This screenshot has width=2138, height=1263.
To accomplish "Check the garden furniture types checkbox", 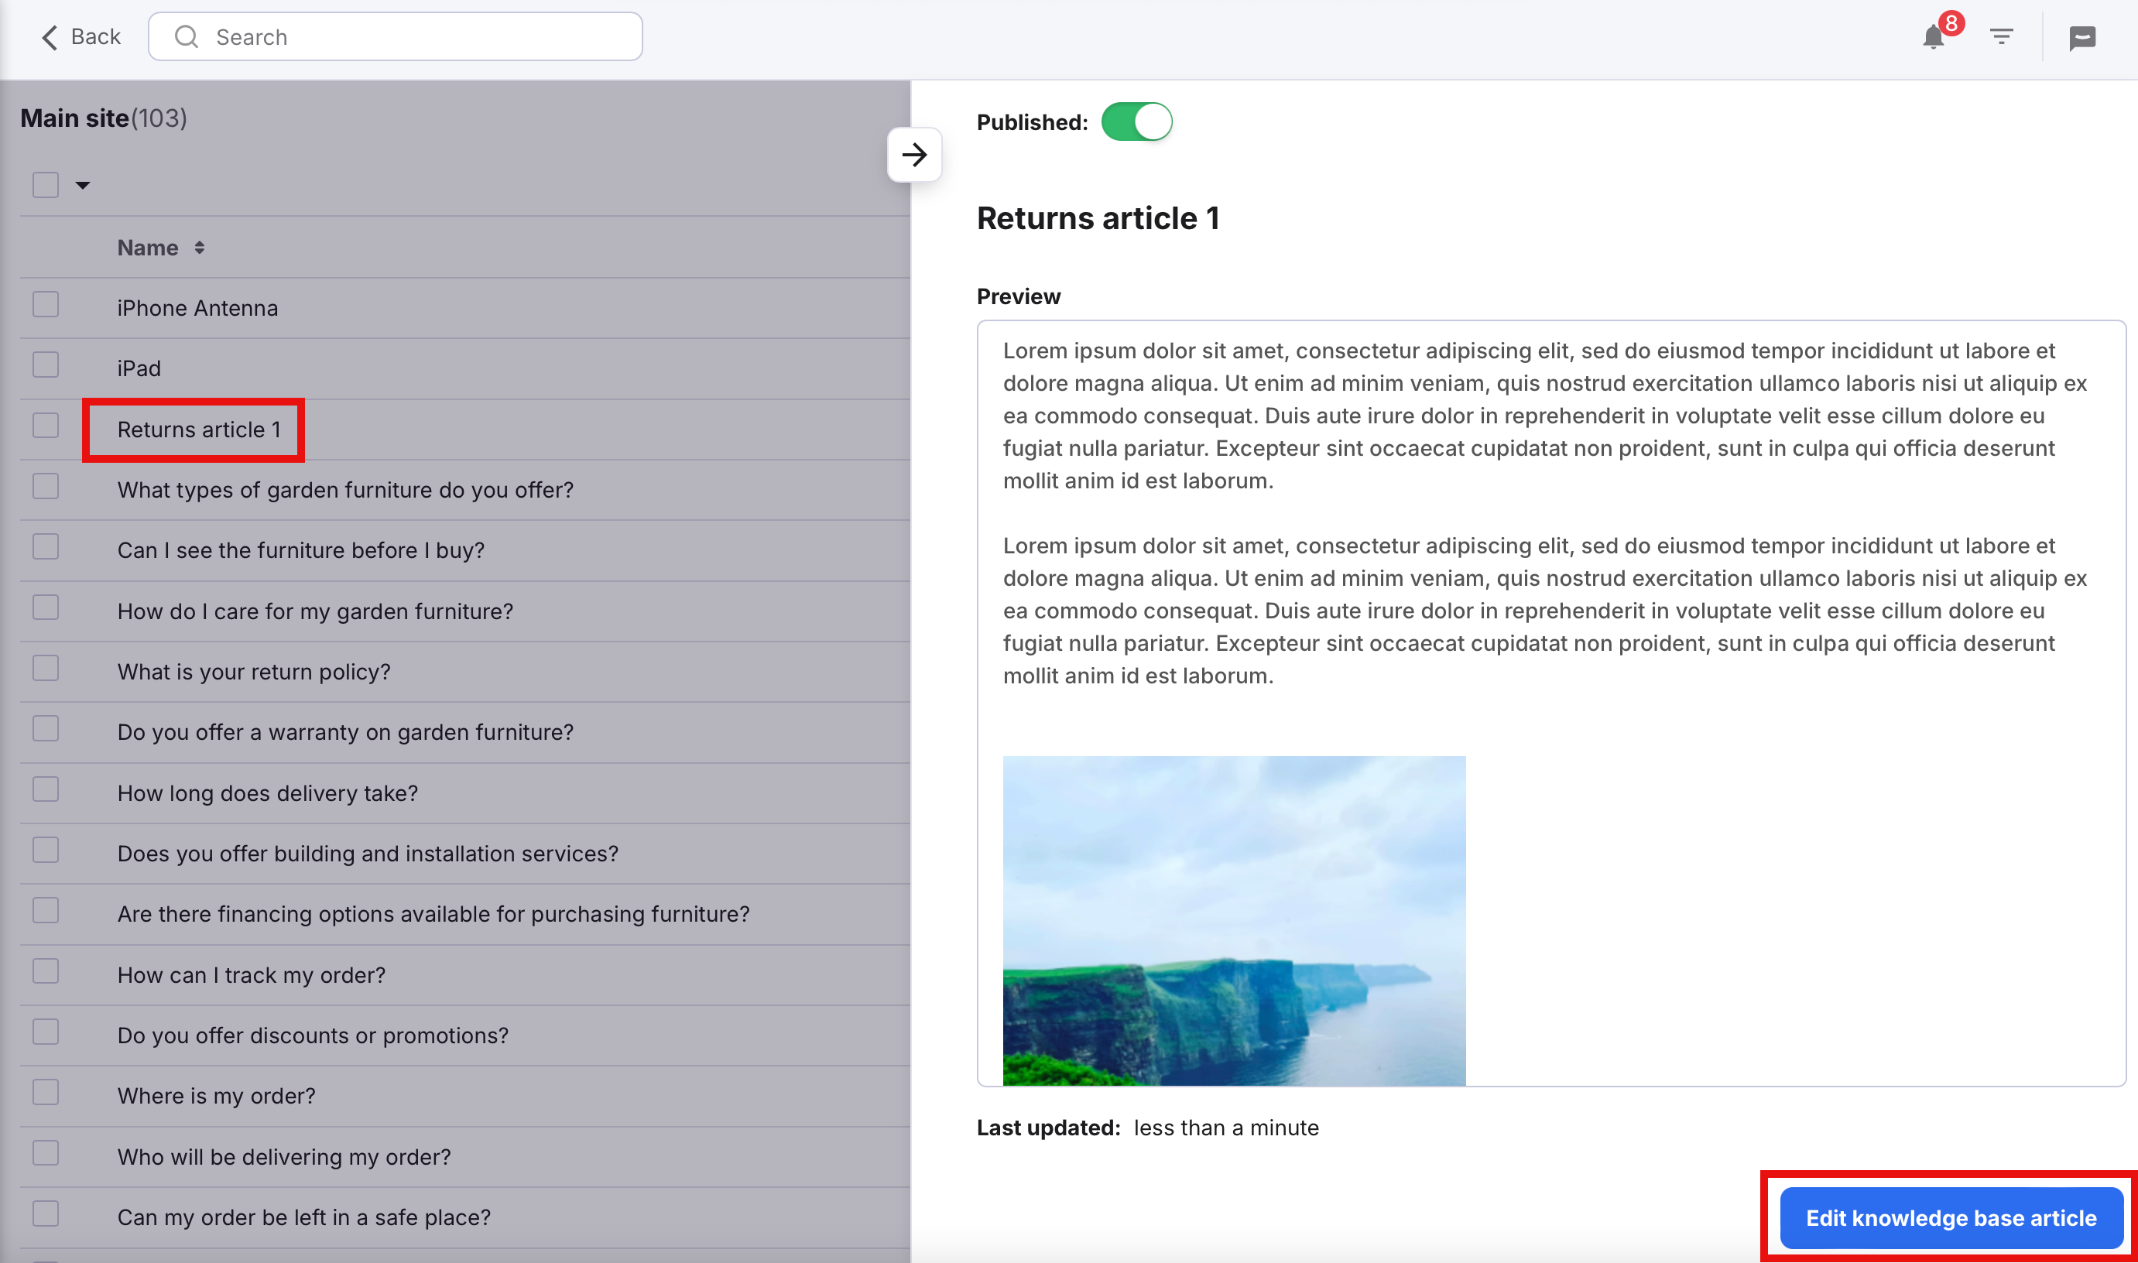I will point(46,487).
